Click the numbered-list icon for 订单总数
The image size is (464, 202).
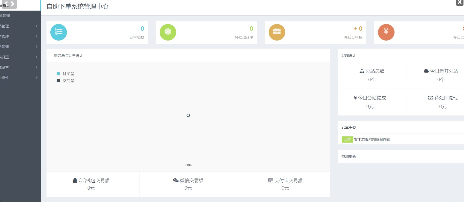(x=59, y=32)
